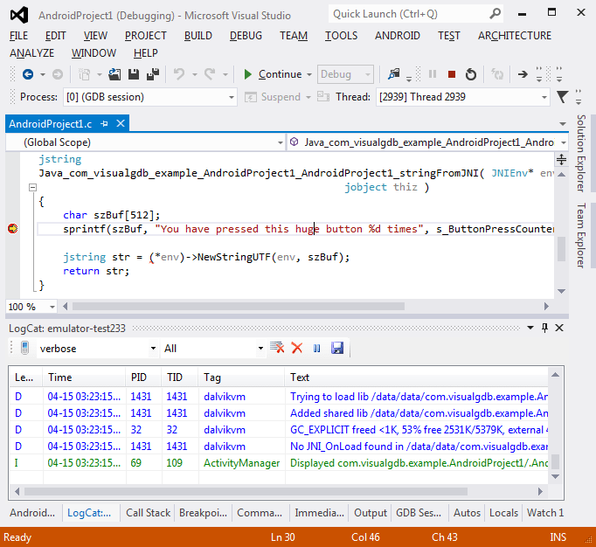Close the LogCat panel
The width and height of the screenshot is (596, 547).
(559, 328)
